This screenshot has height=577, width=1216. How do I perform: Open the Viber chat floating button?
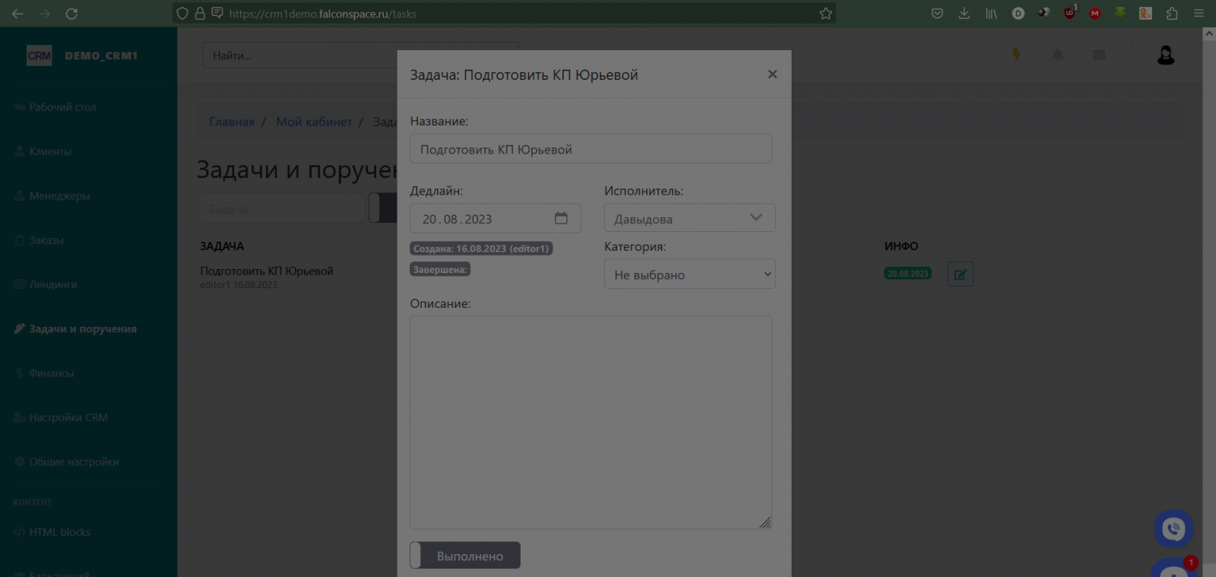(x=1173, y=529)
